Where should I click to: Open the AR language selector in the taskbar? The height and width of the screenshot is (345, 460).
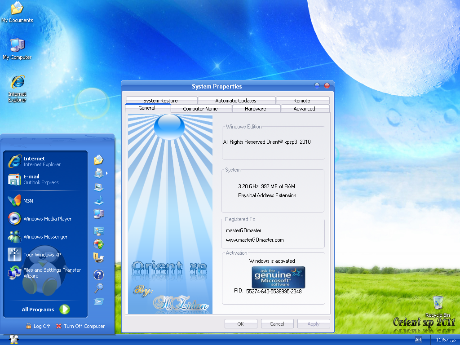[418, 340]
